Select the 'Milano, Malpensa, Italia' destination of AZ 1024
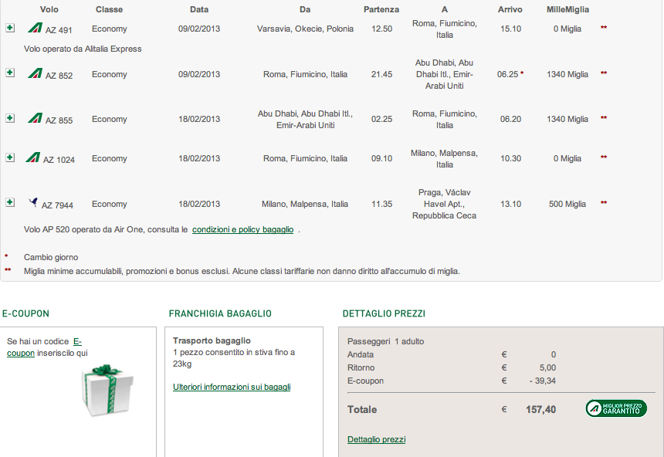 [444, 158]
